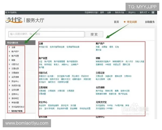Open 网上银行 link under 付款方式
The image size is (162, 130).
point(76,76)
